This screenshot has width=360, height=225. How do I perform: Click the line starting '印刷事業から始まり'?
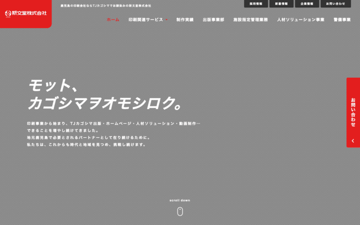pyautogui.click(x=113, y=124)
